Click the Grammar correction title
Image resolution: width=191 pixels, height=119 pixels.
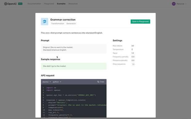pyautogui.click(x=63, y=20)
